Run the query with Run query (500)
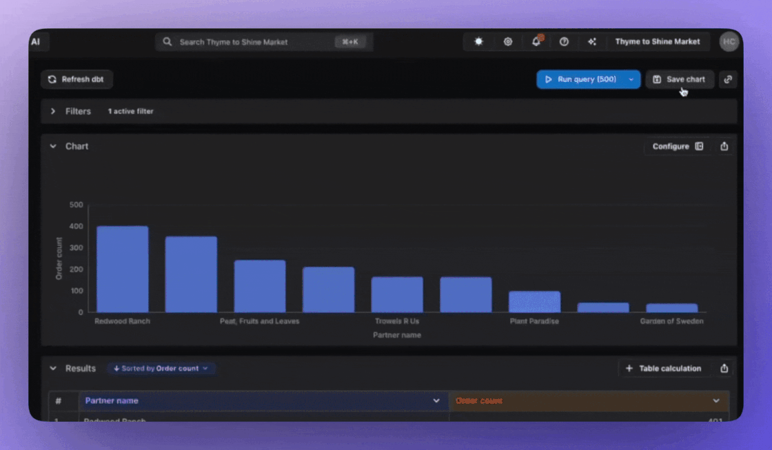Image resolution: width=772 pixels, height=450 pixels. (x=582, y=79)
